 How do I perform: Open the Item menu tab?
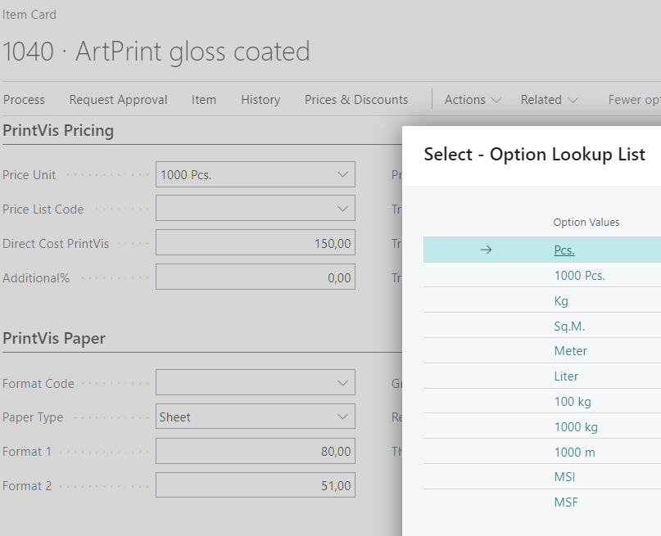[204, 100]
